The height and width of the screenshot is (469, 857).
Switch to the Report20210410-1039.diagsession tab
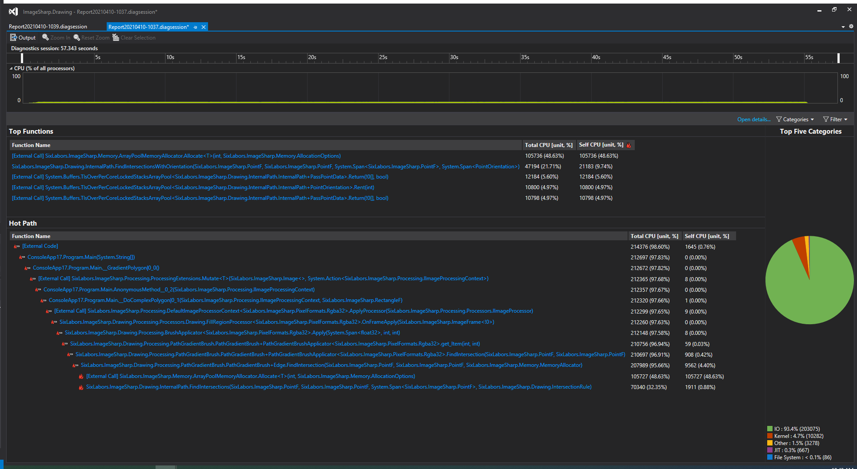point(48,26)
